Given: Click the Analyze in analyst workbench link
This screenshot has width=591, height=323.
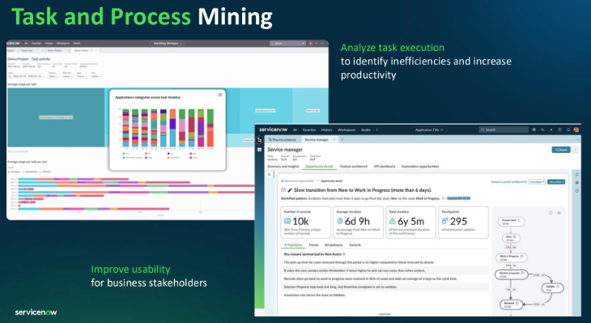Looking at the screenshot, I should click(x=508, y=181).
